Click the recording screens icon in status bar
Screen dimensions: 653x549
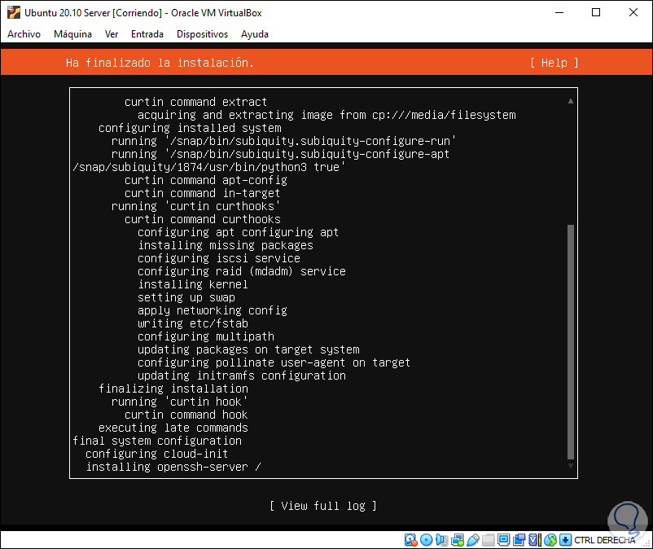coord(519,540)
